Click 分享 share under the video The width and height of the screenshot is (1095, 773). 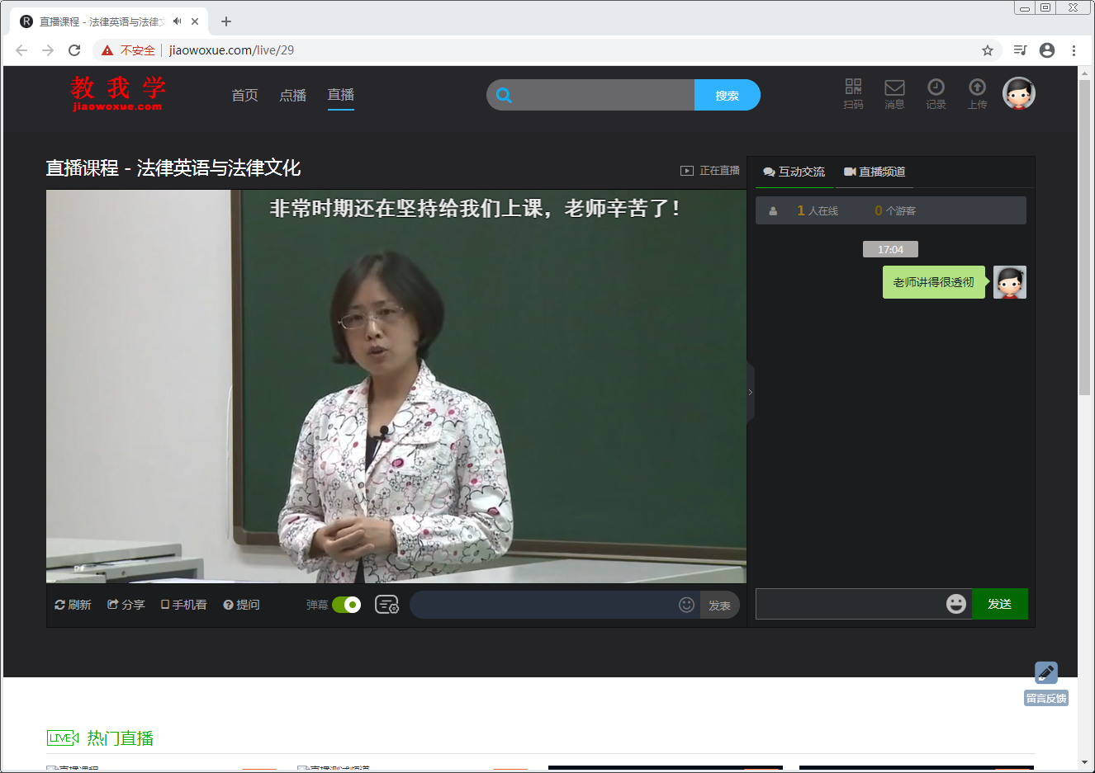pos(126,605)
